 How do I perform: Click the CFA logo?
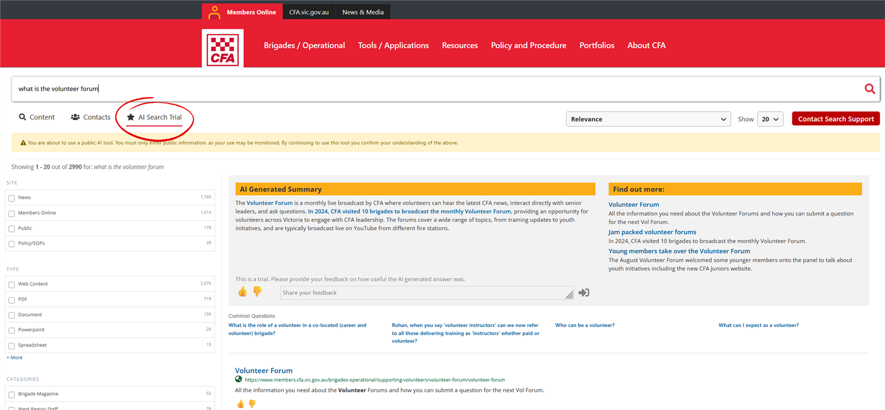click(222, 49)
